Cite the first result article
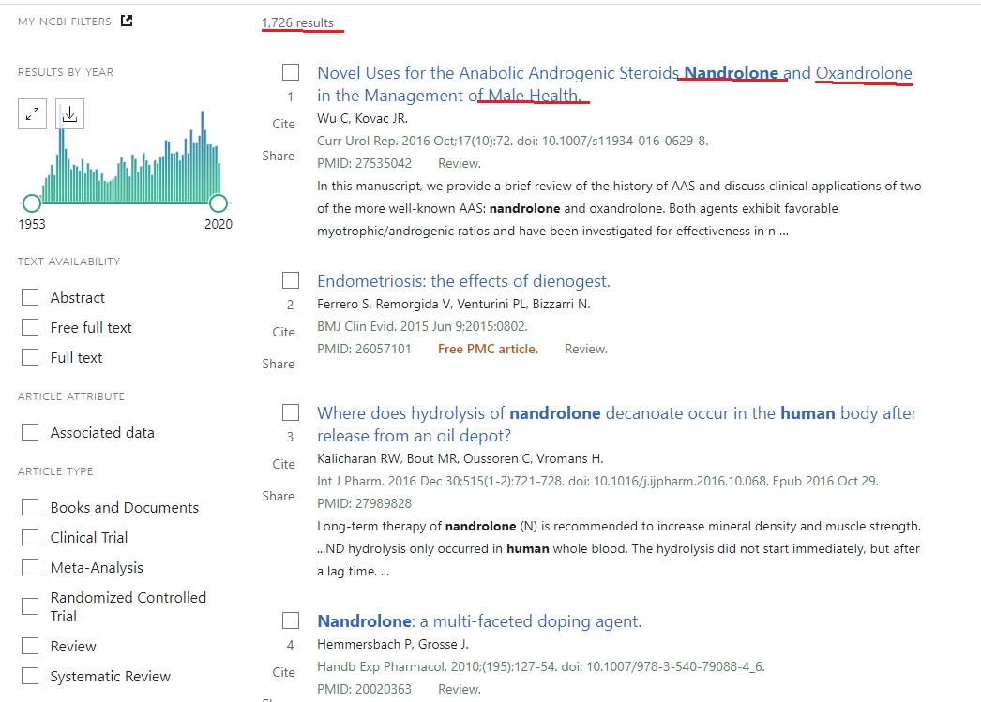This screenshot has height=702, width=981. coord(283,124)
